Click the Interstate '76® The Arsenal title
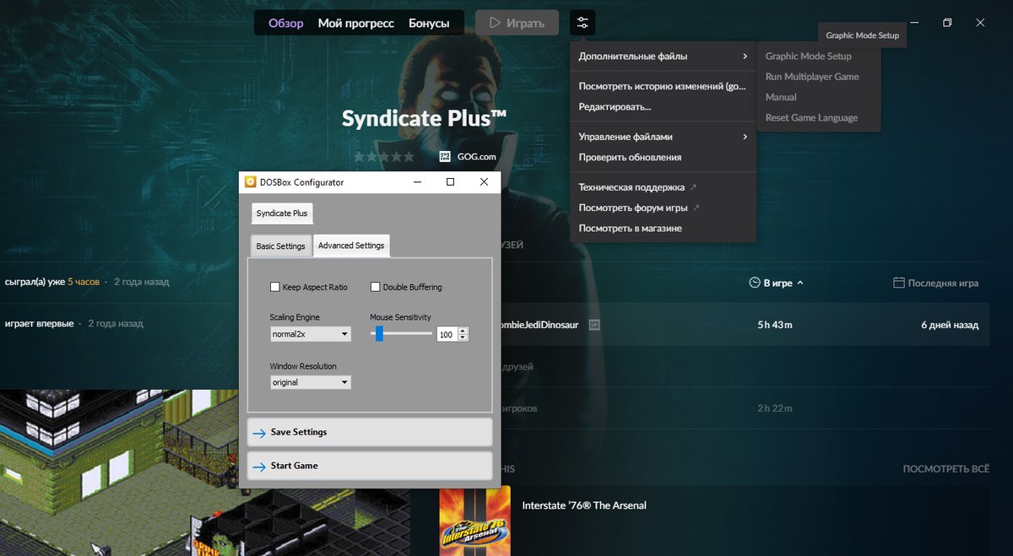This screenshot has width=1013, height=556. click(584, 505)
